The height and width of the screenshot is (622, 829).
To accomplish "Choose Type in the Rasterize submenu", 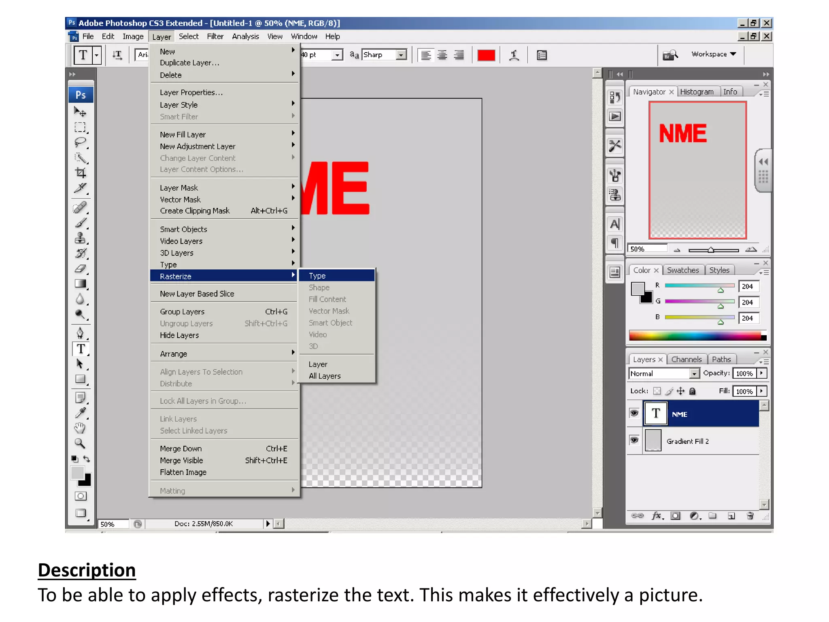I will (x=337, y=275).
